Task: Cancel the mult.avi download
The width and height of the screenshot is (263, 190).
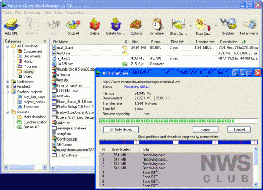Action: [x=239, y=129]
